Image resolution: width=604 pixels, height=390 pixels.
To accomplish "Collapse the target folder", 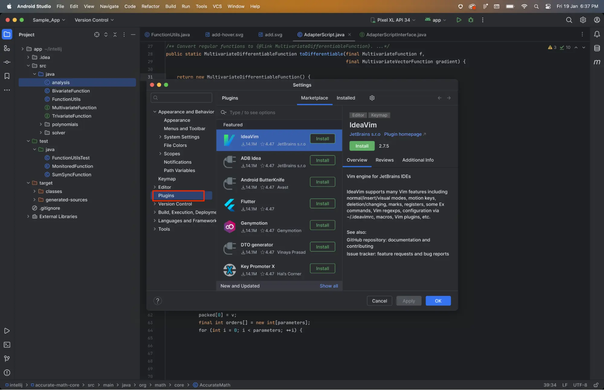I will pyautogui.click(x=28, y=183).
